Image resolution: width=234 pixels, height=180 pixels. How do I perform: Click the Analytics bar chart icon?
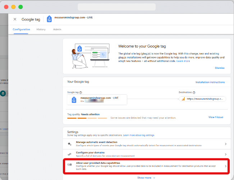[183, 99]
